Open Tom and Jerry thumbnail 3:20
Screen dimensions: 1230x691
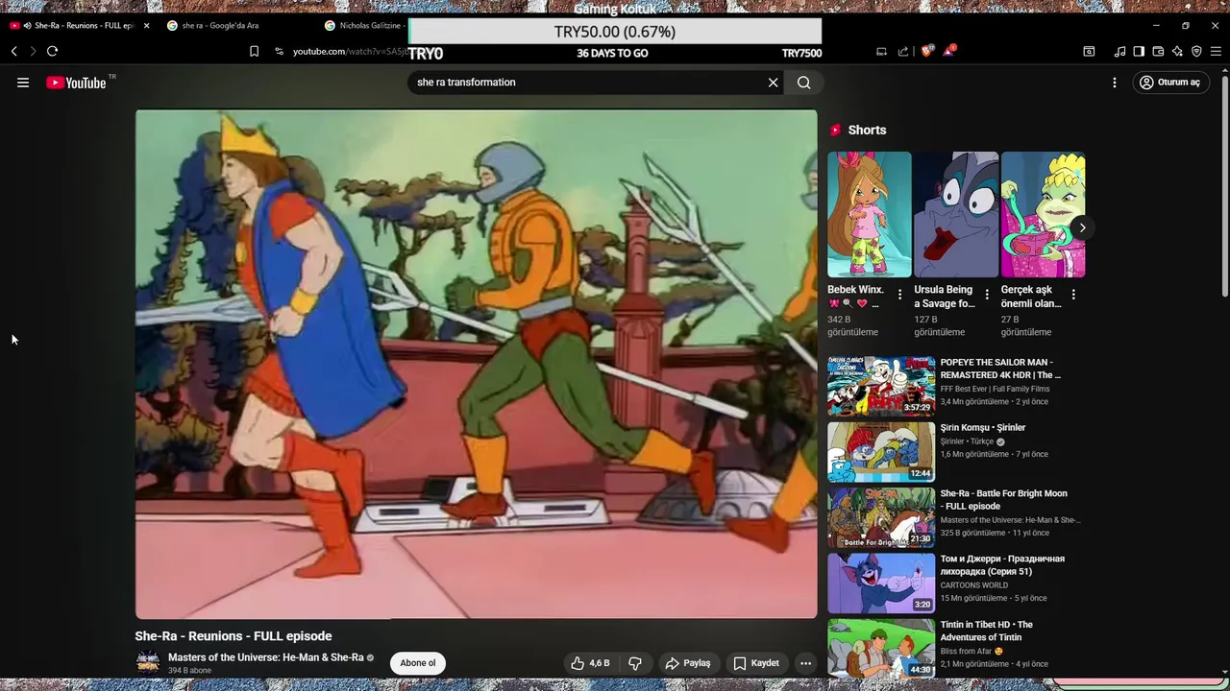click(x=881, y=583)
